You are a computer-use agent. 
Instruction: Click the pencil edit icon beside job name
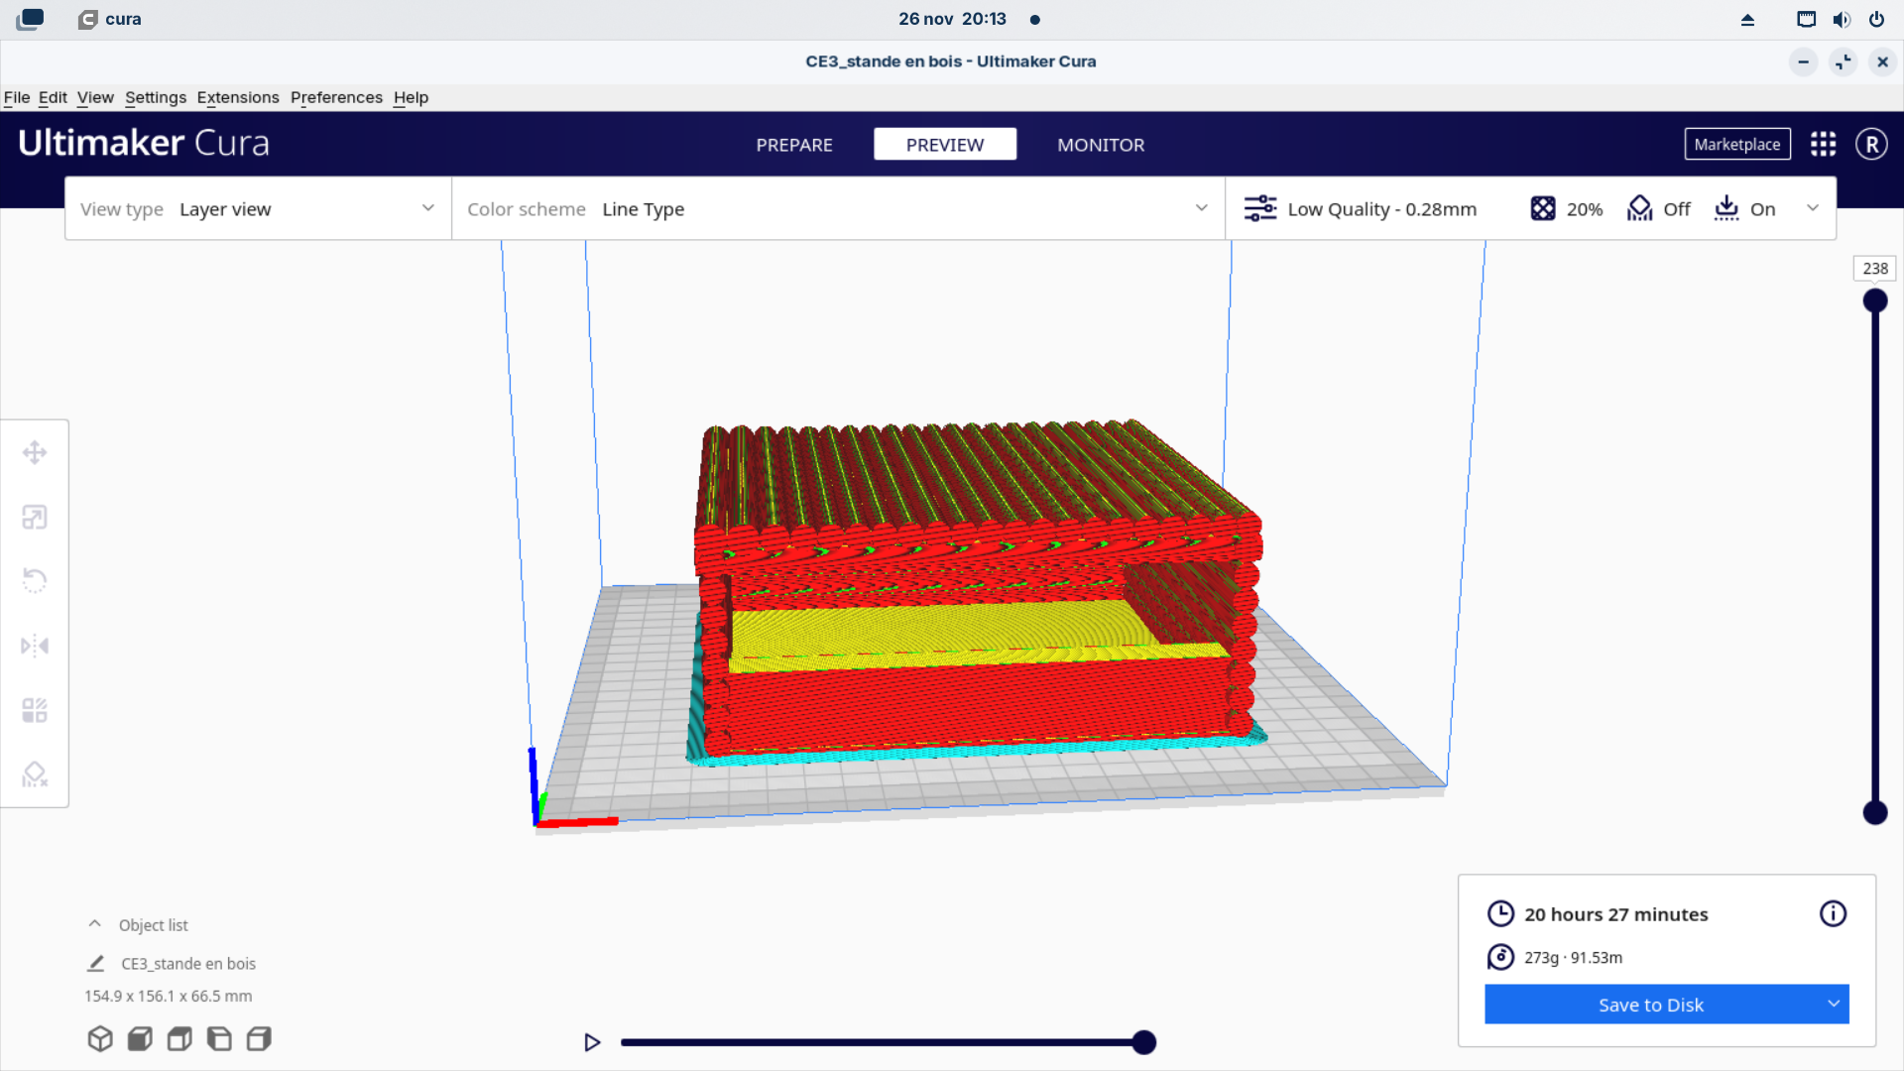tap(96, 963)
